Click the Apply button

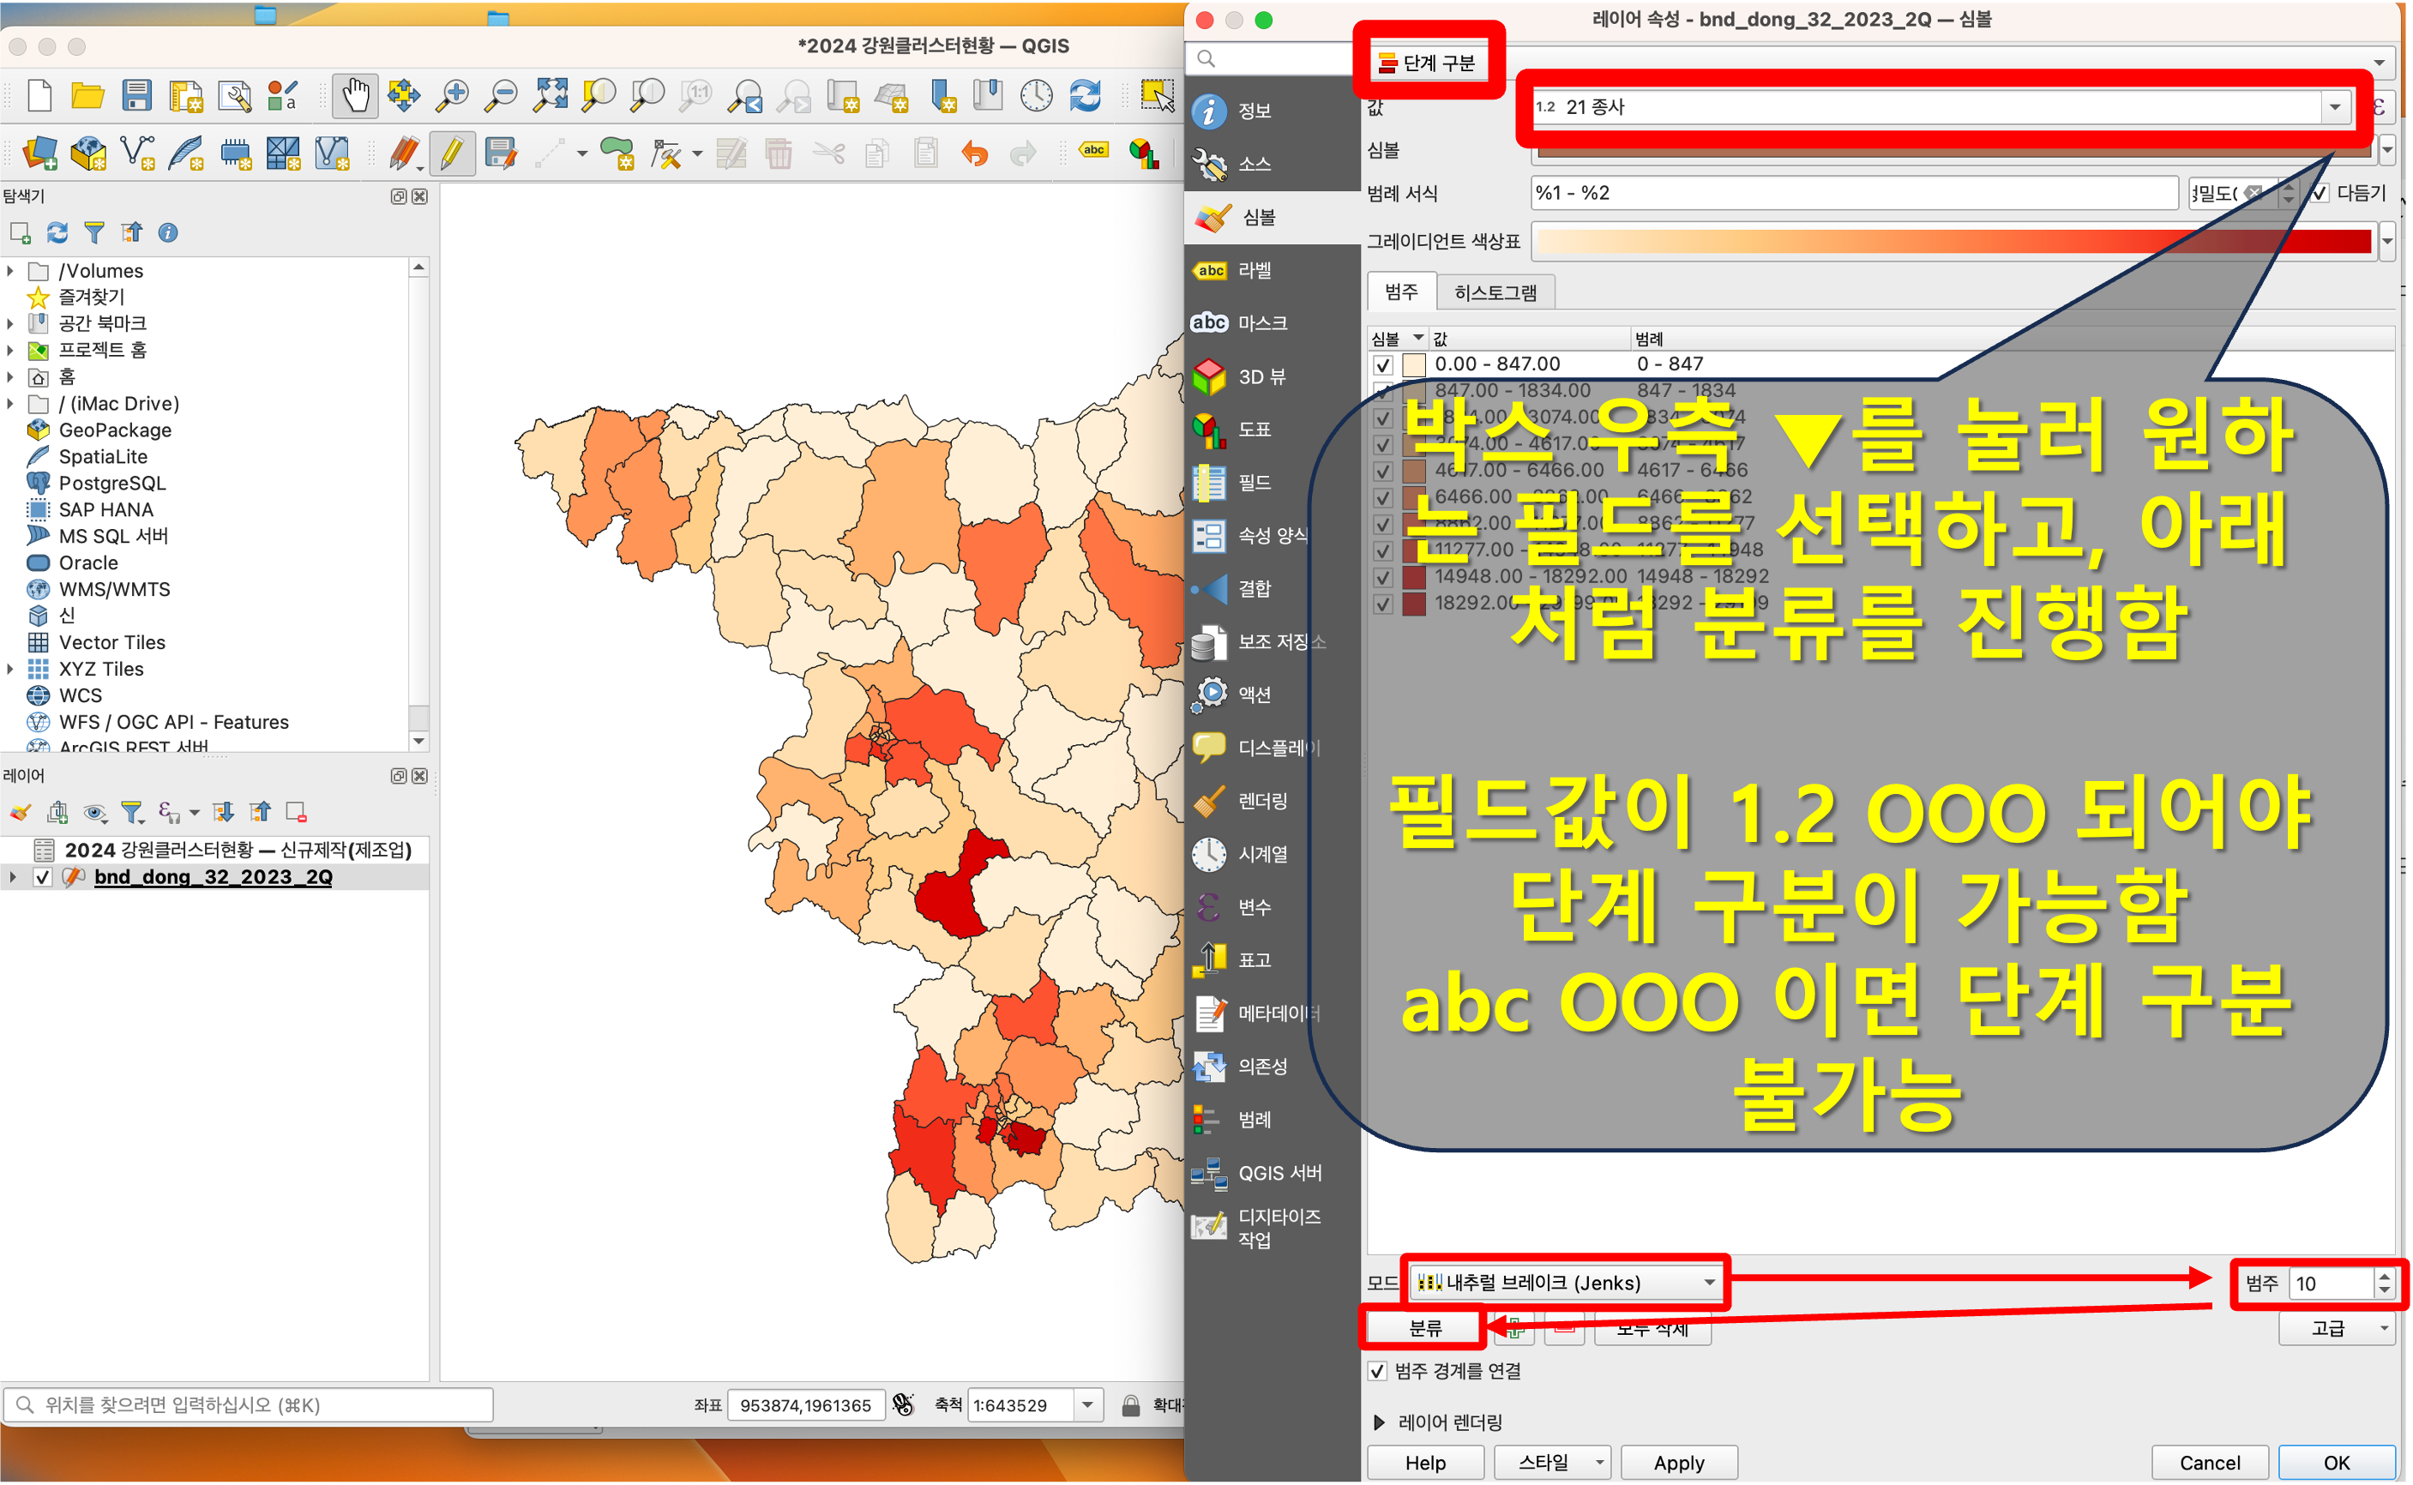pyautogui.click(x=1678, y=1463)
